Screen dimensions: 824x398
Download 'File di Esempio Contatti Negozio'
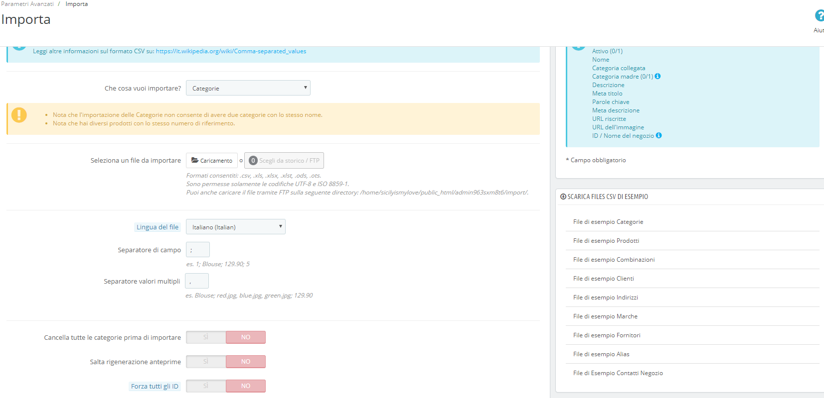[618, 373]
